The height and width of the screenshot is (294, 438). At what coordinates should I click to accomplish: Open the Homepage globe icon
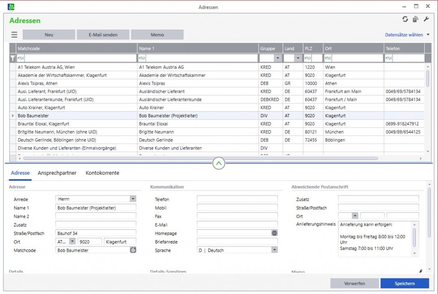pos(274,233)
